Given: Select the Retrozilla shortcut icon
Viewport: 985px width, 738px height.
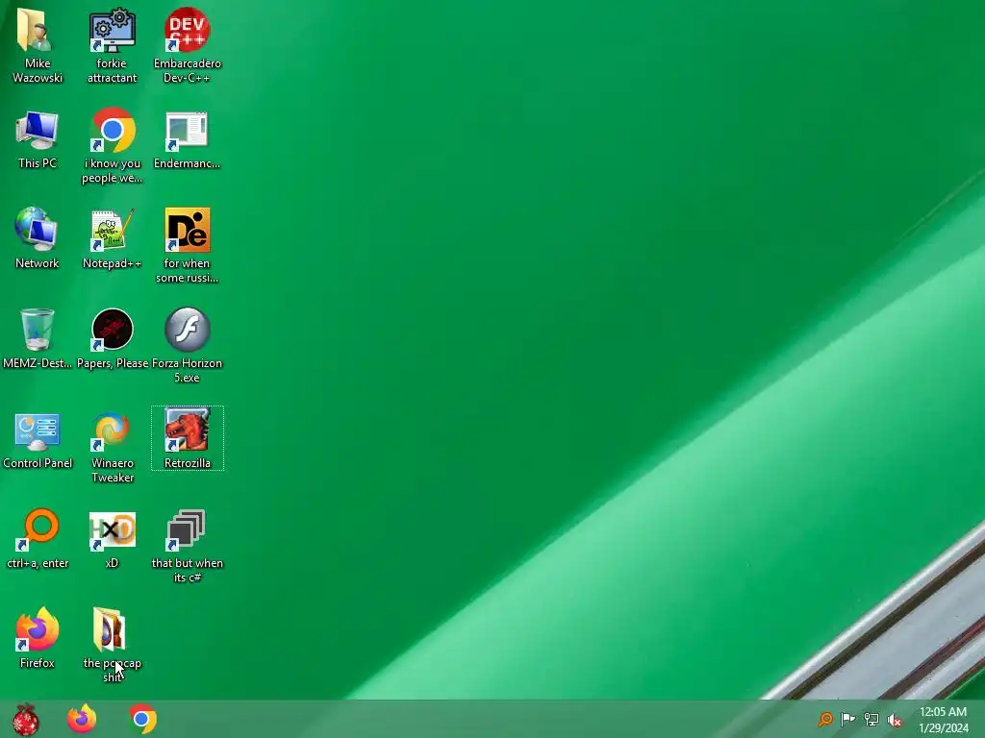Looking at the screenshot, I should tap(188, 438).
